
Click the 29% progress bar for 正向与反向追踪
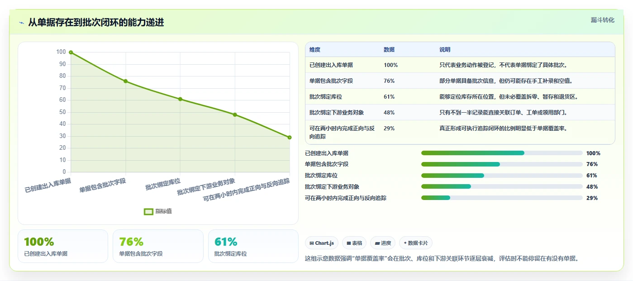click(x=502, y=198)
